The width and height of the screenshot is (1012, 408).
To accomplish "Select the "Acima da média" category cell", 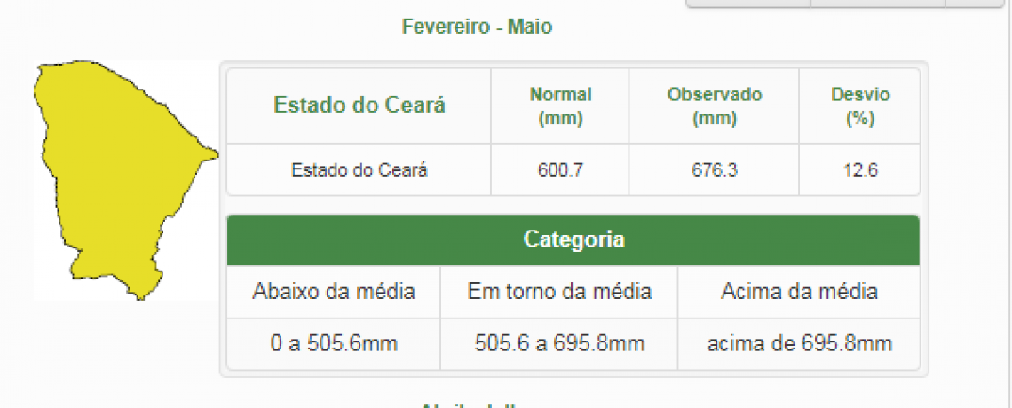I will point(799,291).
